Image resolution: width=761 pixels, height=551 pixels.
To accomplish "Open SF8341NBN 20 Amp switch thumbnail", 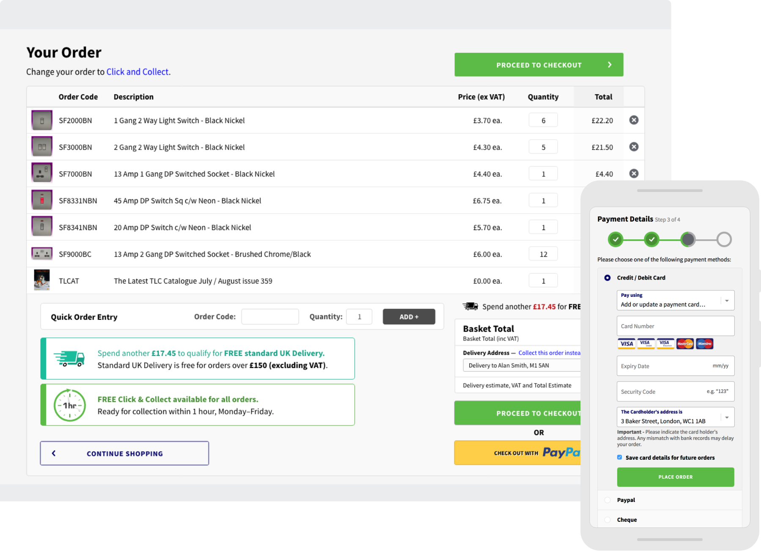I will point(42,227).
